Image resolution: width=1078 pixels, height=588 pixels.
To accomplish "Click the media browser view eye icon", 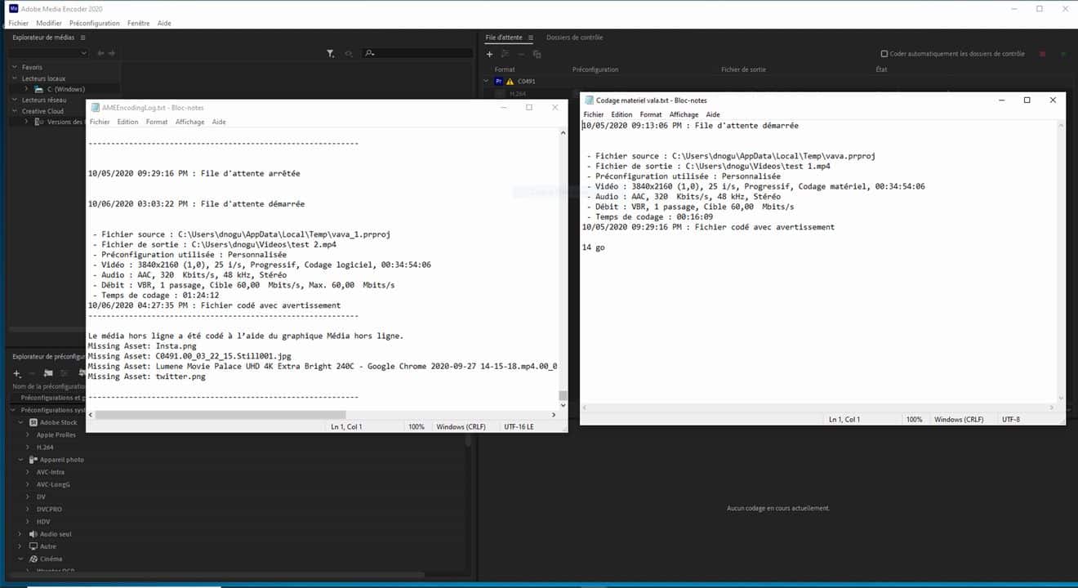I will click(x=349, y=53).
